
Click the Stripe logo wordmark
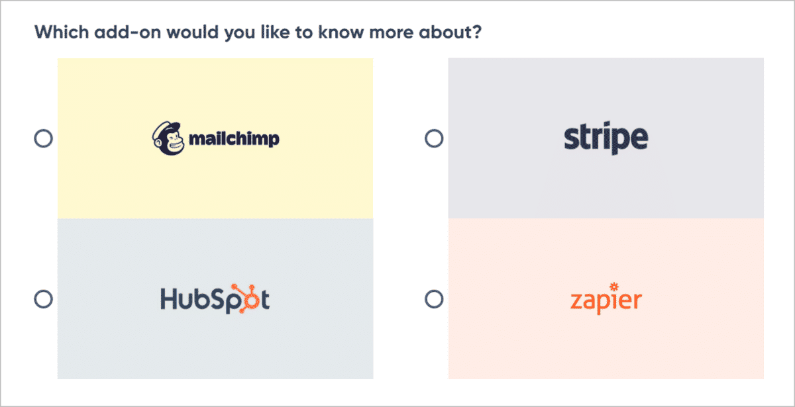606,138
